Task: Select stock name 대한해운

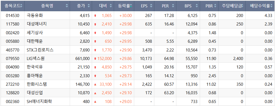Action: click(x=35, y=41)
